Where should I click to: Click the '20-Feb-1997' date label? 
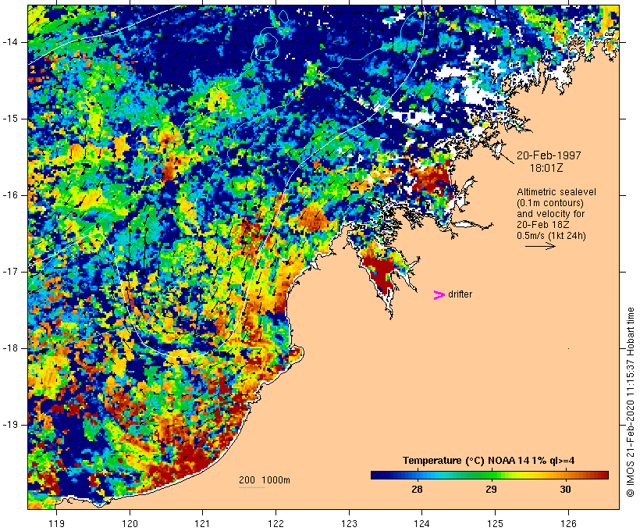tap(549, 155)
